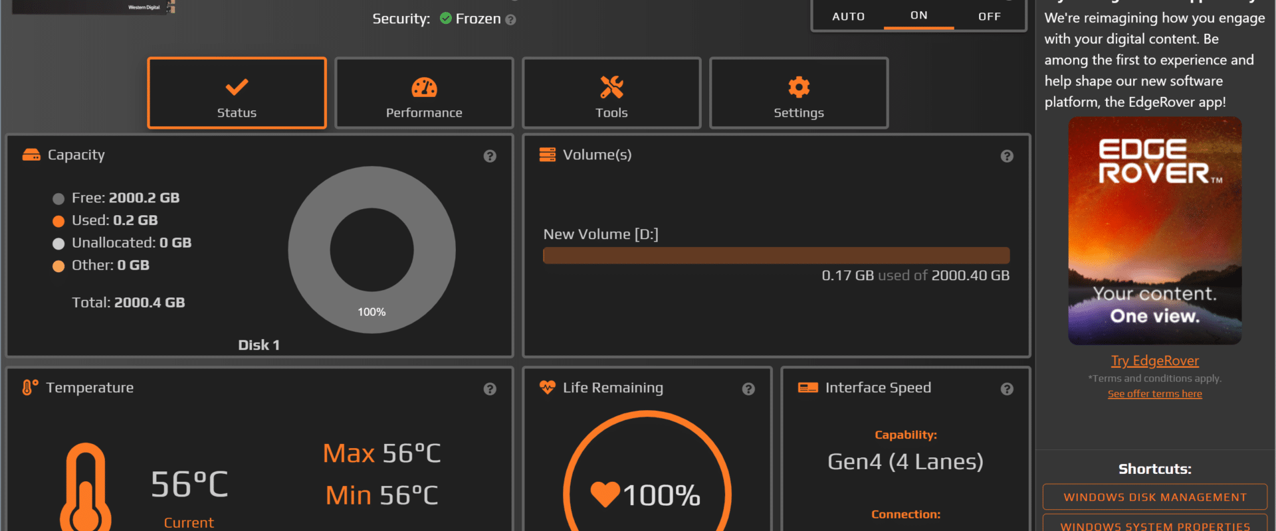
Task: Open Temperature panel help icon
Action: click(x=490, y=389)
